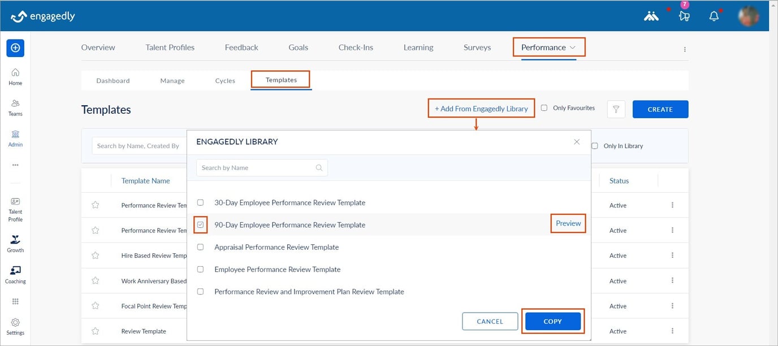Open the Growth section from sidebar

point(15,241)
